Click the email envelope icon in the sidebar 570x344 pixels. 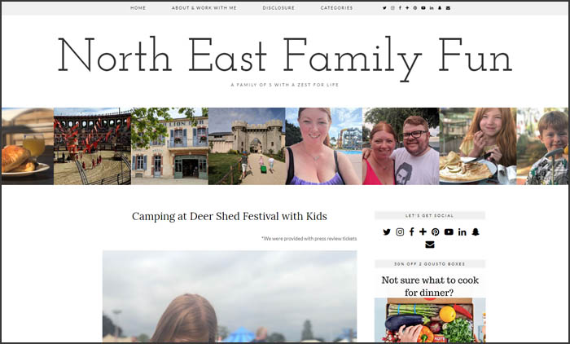pos(430,245)
